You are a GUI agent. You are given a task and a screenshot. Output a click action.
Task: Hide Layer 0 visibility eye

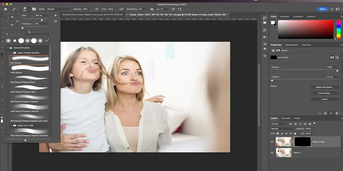[272, 153]
